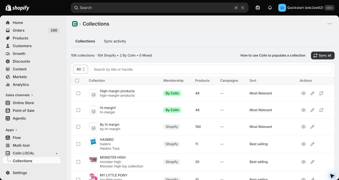
Task: Click the Analytics chart icon
Action: 8,85
